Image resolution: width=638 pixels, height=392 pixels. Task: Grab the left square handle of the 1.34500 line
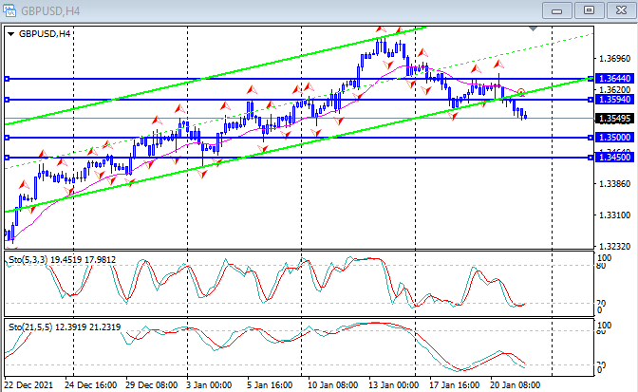pos(7,158)
